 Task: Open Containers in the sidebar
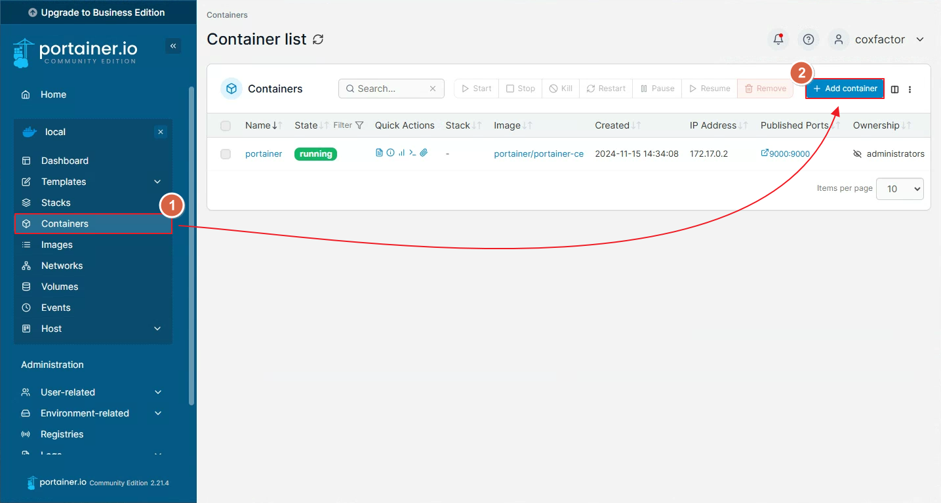click(92, 224)
